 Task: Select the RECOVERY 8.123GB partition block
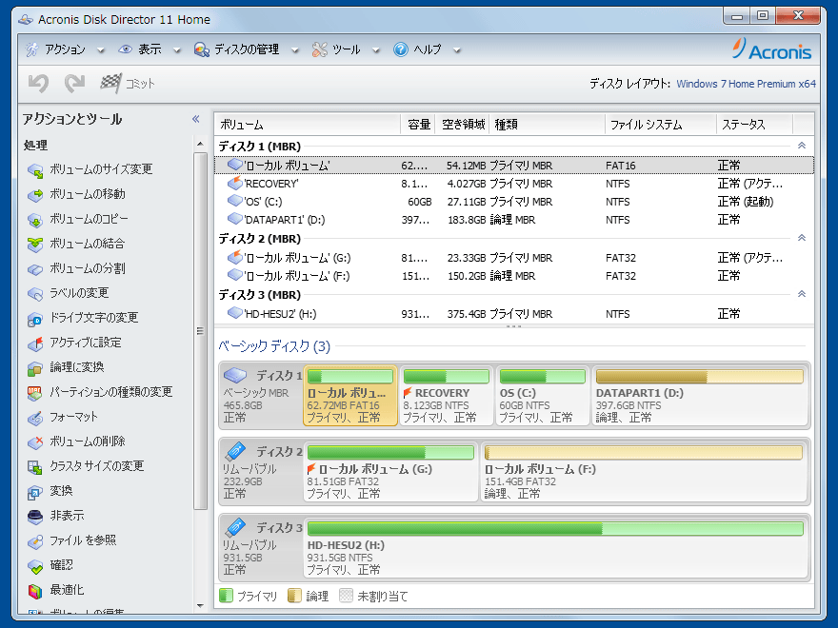(447, 396)
